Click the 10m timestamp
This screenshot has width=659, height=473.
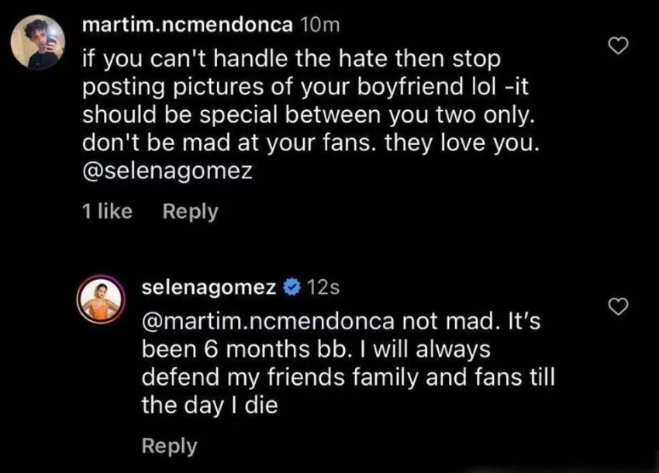click(319, 25)
